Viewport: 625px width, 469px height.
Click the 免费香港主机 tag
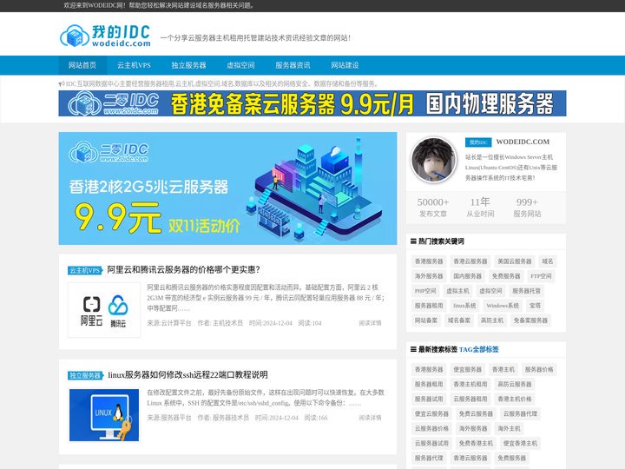click(x=476, y=443)
